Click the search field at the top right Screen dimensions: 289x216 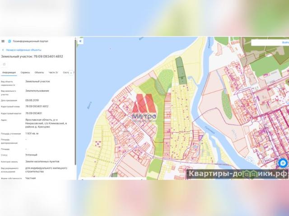[x=270, y=42]
